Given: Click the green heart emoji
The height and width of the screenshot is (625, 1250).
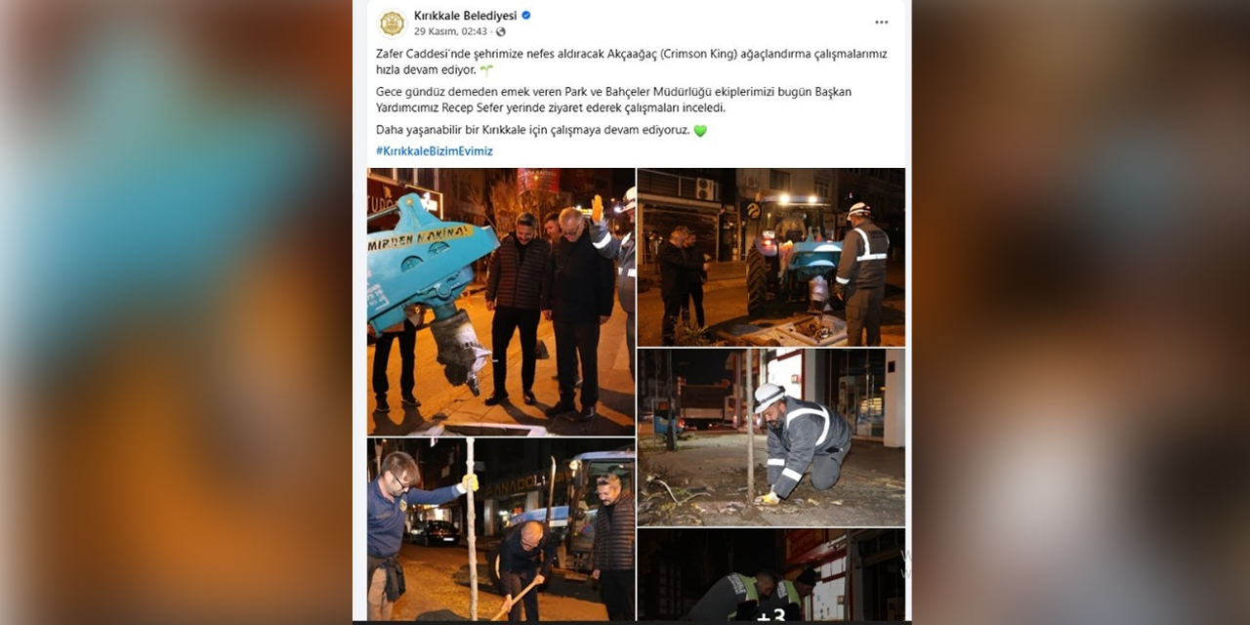Looking at the screenshot, I should click(699, 130).
